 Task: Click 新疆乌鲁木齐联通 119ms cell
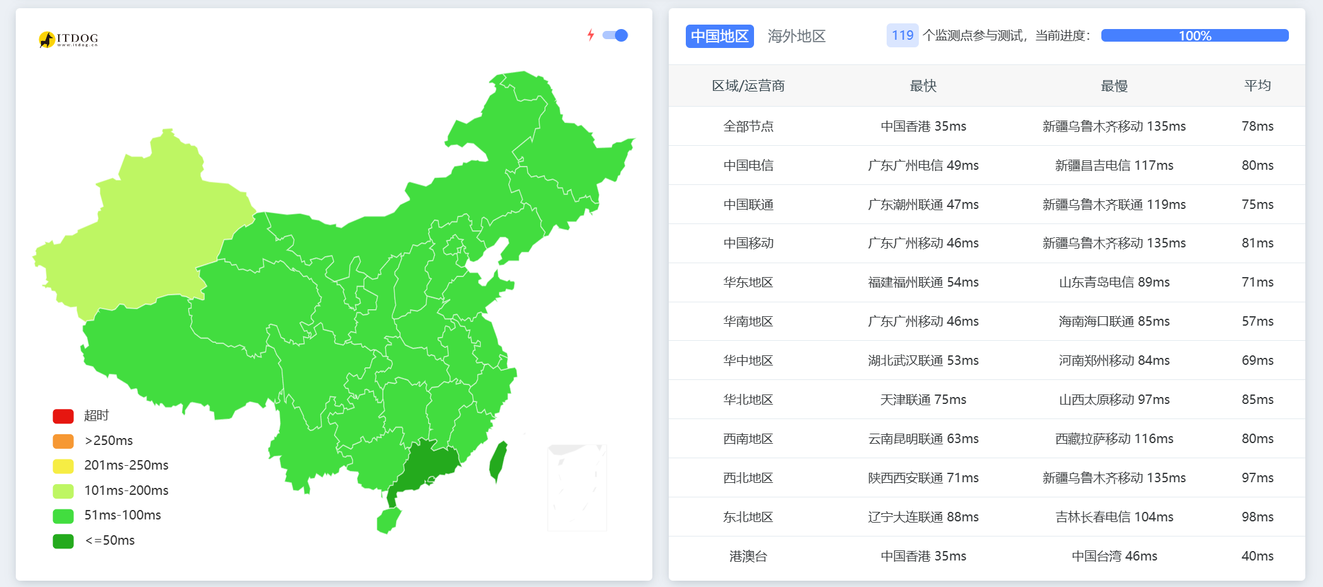pos(1115,205)
